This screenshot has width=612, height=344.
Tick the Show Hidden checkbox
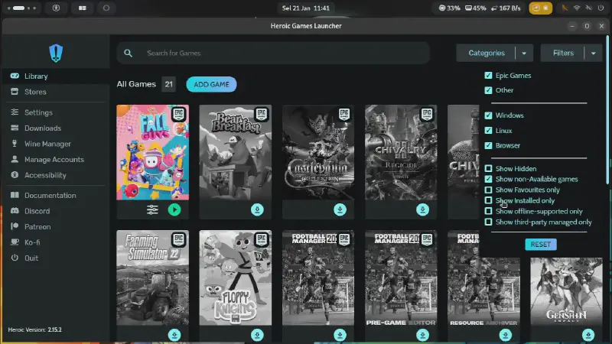pos(489,168)
